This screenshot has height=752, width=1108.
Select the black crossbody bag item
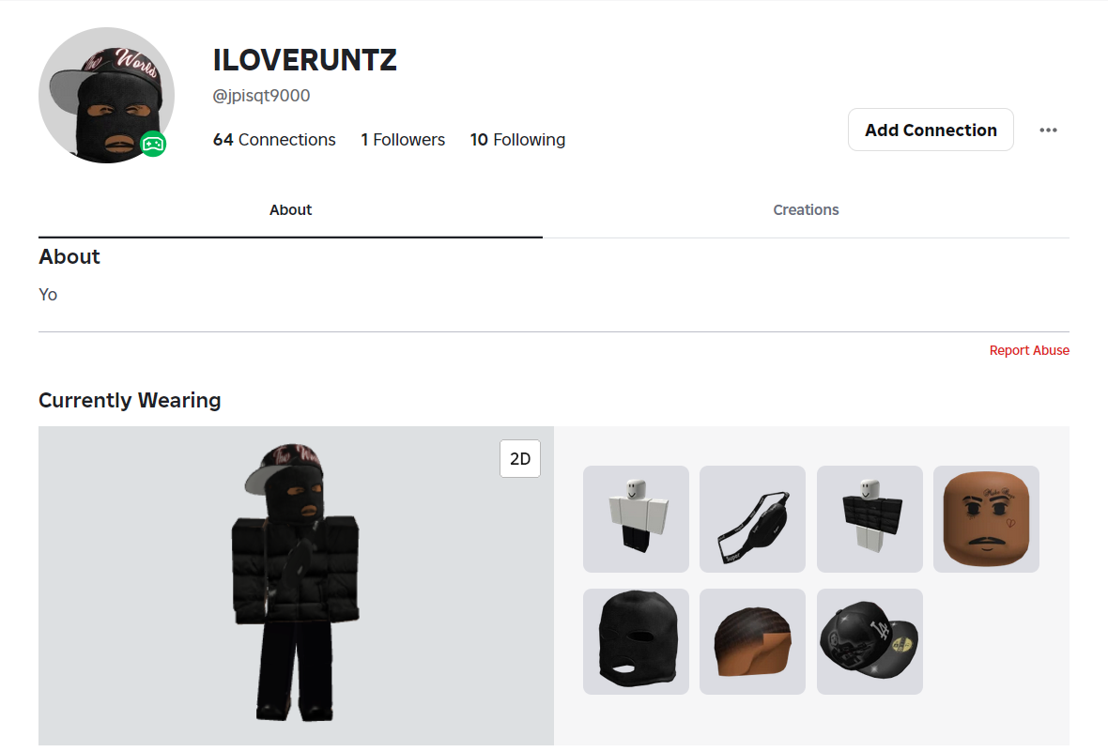tap(752, 518)
